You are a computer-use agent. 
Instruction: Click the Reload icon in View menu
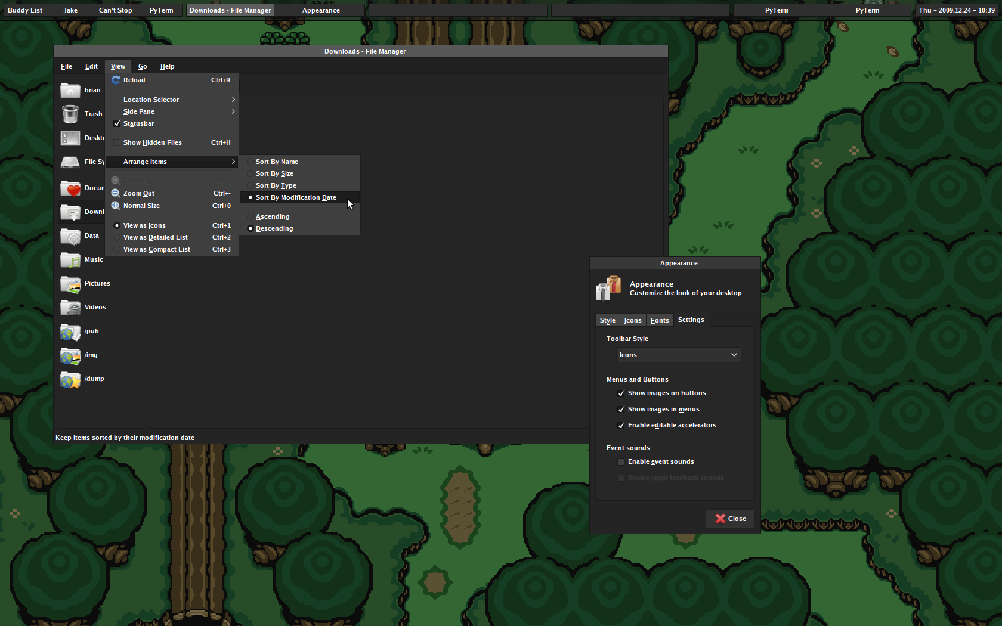[x=116, y=80]
